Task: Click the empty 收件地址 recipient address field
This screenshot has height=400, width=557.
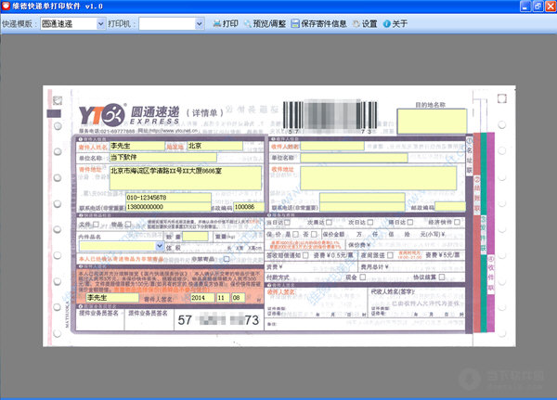Action: tap(379, 178)
